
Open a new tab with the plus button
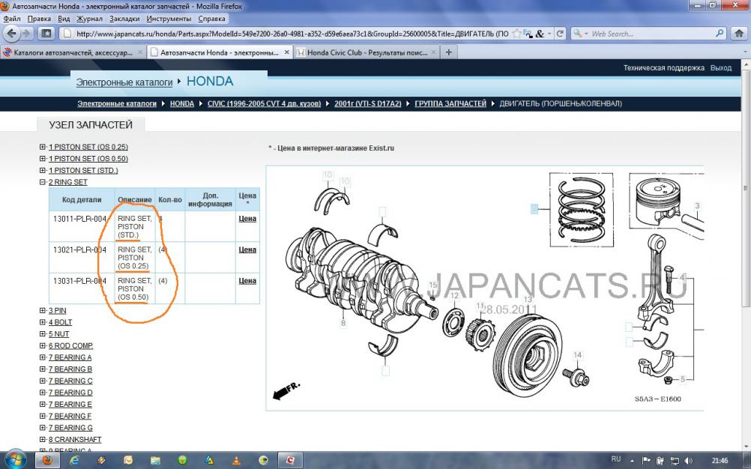tap(448, 52)
